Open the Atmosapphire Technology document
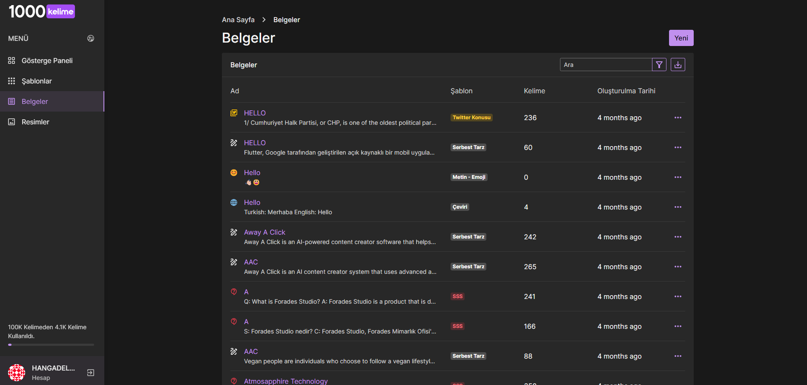Screen dimensions: 807x385 [x=285, y=381]
